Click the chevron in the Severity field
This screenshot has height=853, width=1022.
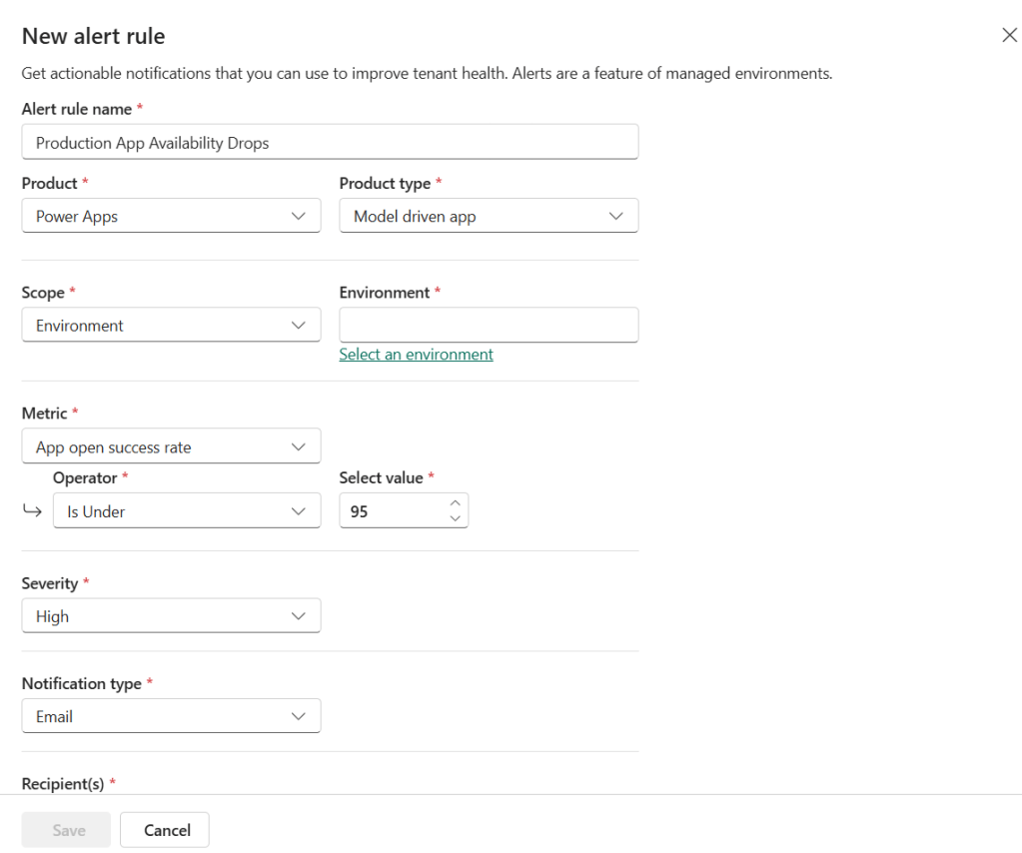[298, 616]
